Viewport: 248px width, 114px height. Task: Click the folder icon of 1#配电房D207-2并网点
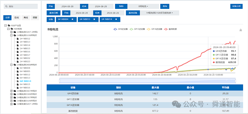15,32
